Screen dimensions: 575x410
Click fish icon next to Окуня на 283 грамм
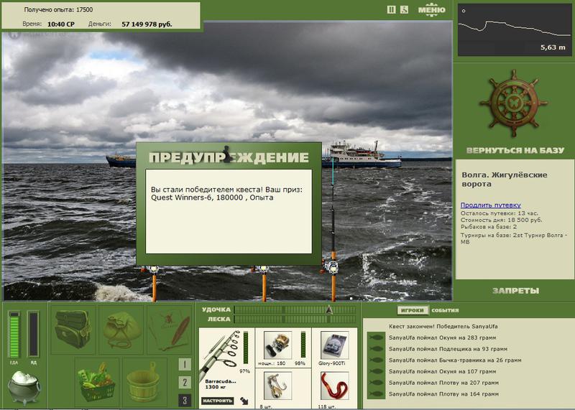click(376, 337)
